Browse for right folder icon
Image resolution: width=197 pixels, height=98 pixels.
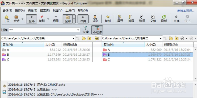click(x=171, y=38)
